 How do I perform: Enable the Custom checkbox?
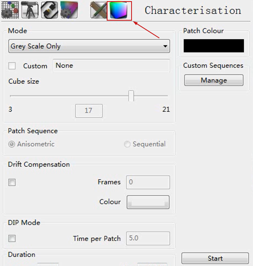(12, 66)
